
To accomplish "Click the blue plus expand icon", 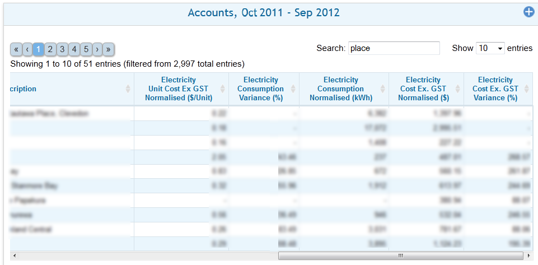I will coord(528,12).
